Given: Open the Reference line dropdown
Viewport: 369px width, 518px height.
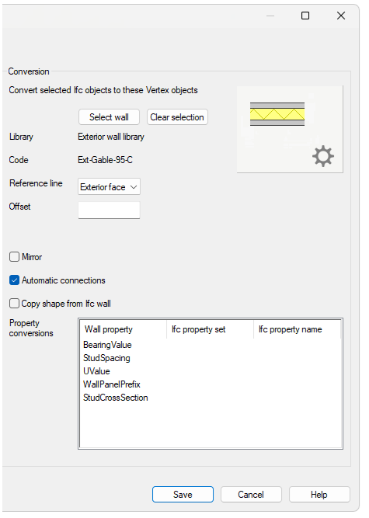Looking at the screenshot, I should [x=109, y=186].
